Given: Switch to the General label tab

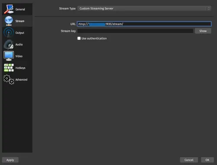Looking at the screenshot, I should (x=20, y=9).
